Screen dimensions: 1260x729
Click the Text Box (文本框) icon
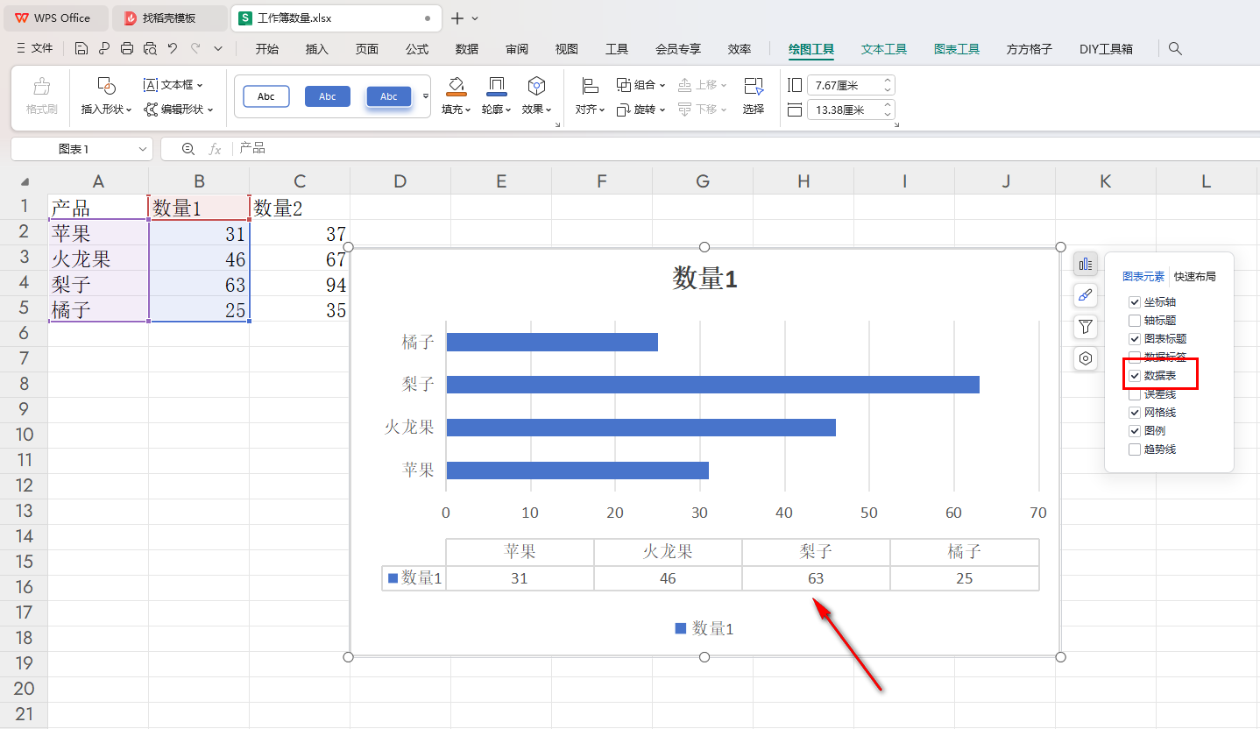(151, 85)
